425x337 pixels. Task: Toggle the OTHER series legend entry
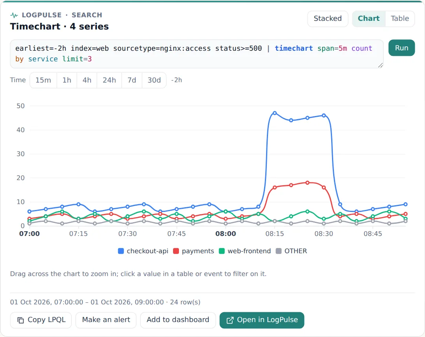pos(291,251)
